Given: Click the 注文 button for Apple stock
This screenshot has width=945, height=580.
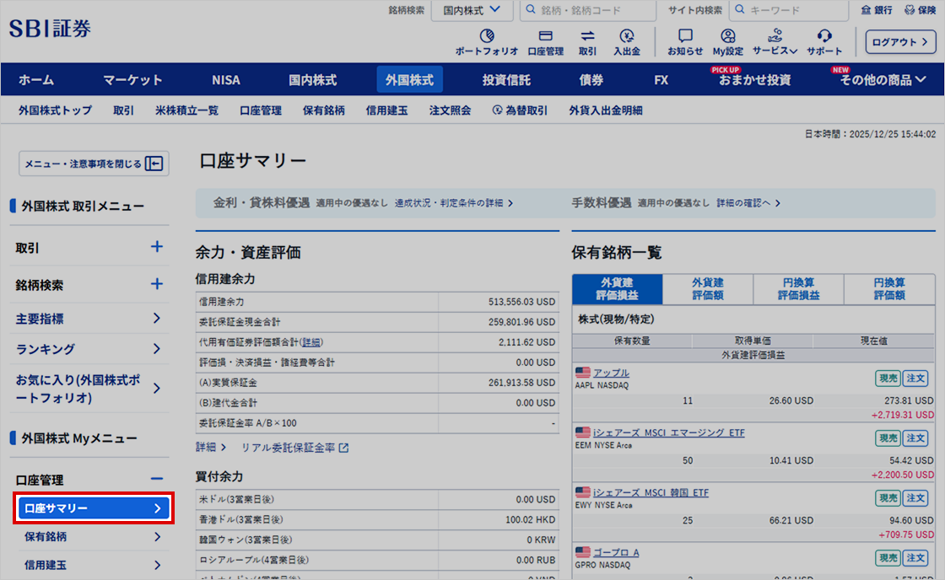Looking at the screenshot, I should click(915, 379).
